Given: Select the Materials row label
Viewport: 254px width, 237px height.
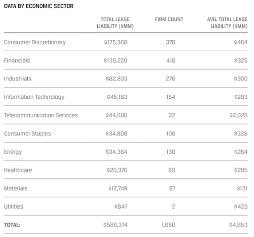Looking at the screenshot, I should (16, 188).
